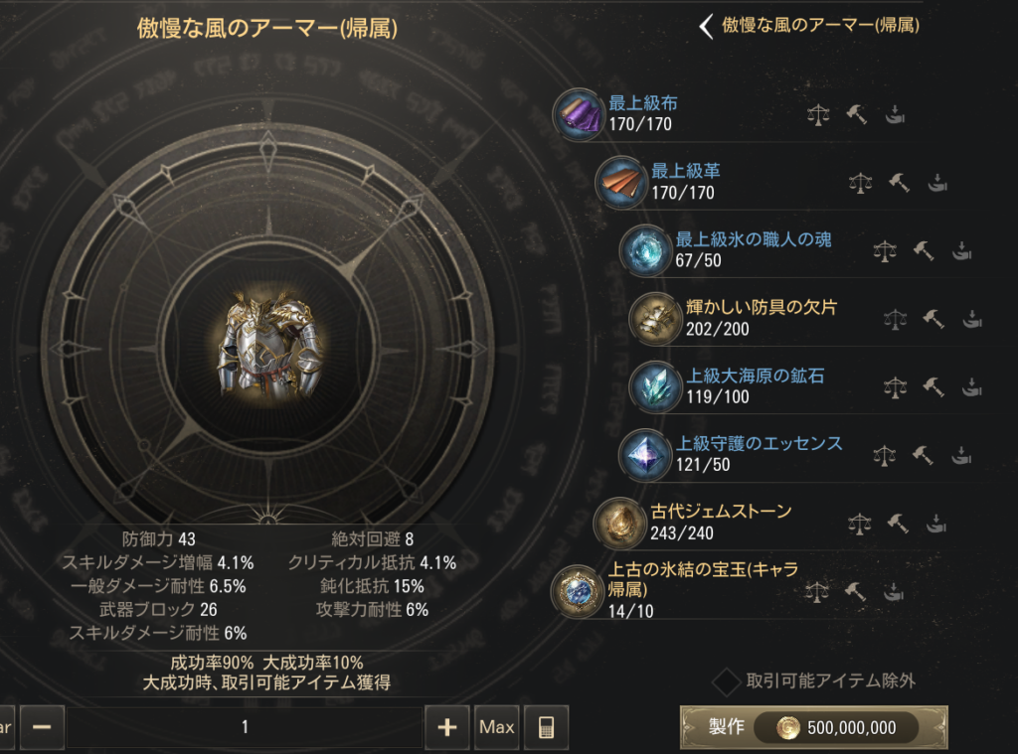Click the hammer icon for 上級大海原の鉱石

pos(933,387)
